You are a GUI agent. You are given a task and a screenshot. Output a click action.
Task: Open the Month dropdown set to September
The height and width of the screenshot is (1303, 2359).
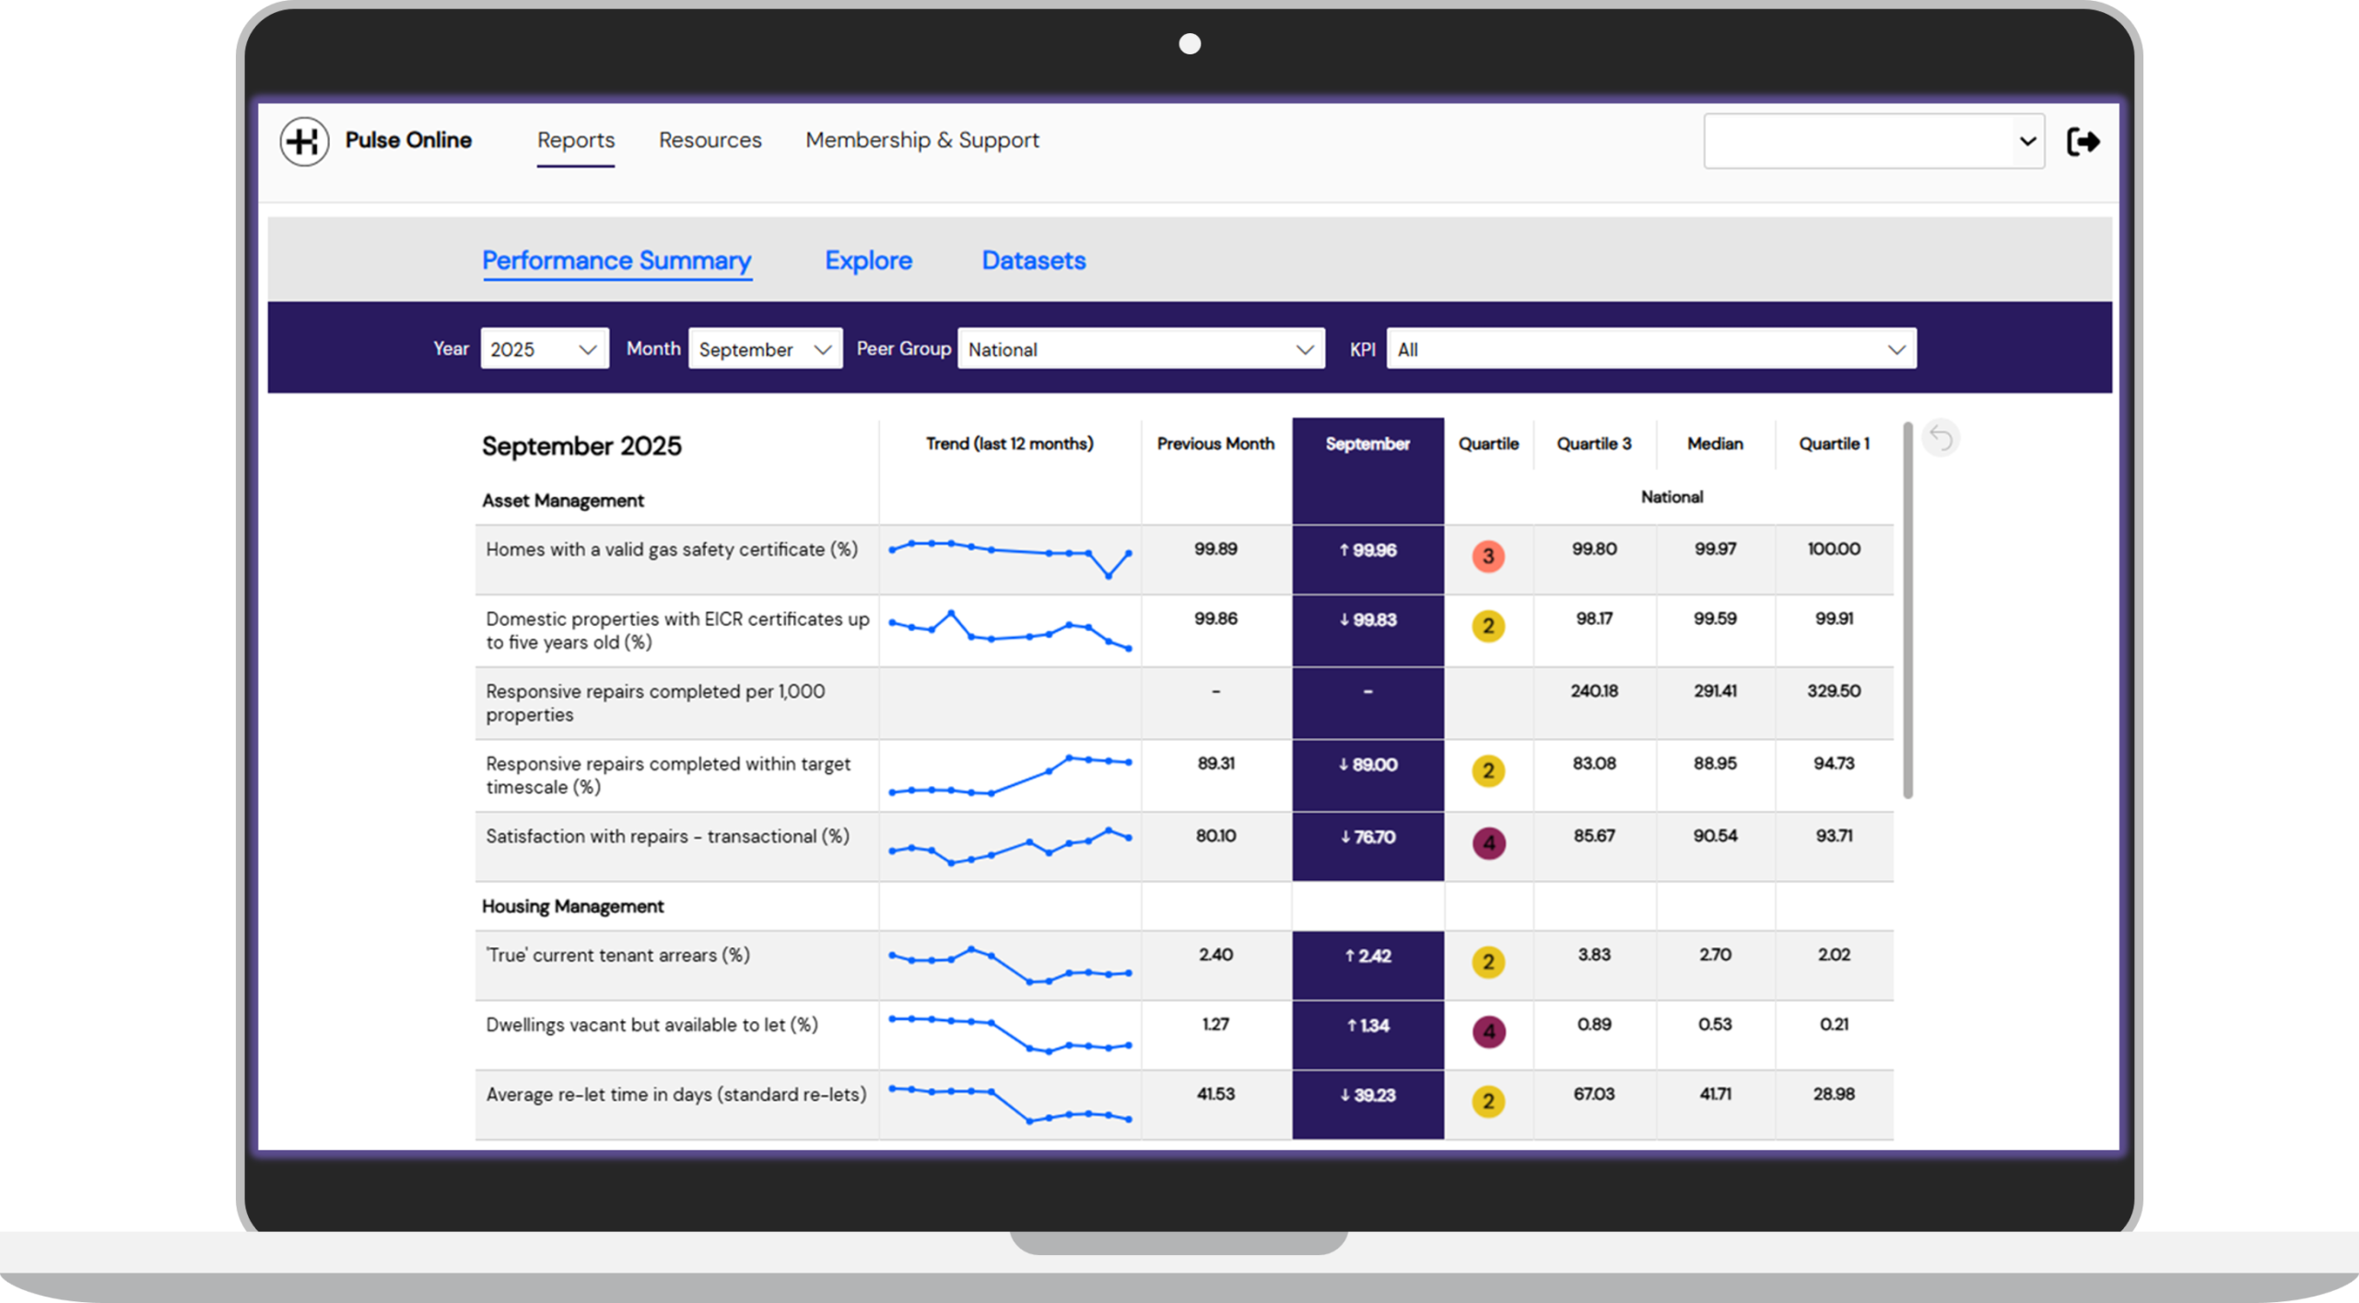765,349
